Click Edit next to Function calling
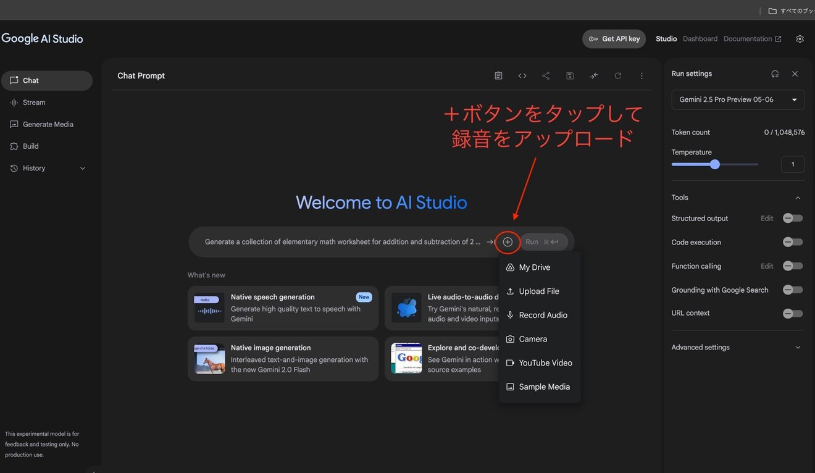815x473 pixels. (x=767, y=266)
